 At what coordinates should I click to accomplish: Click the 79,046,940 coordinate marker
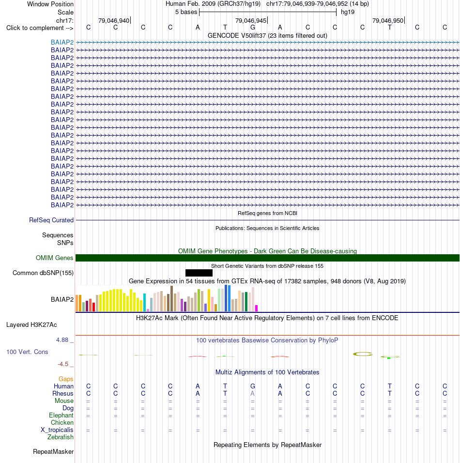coord(114,21)
